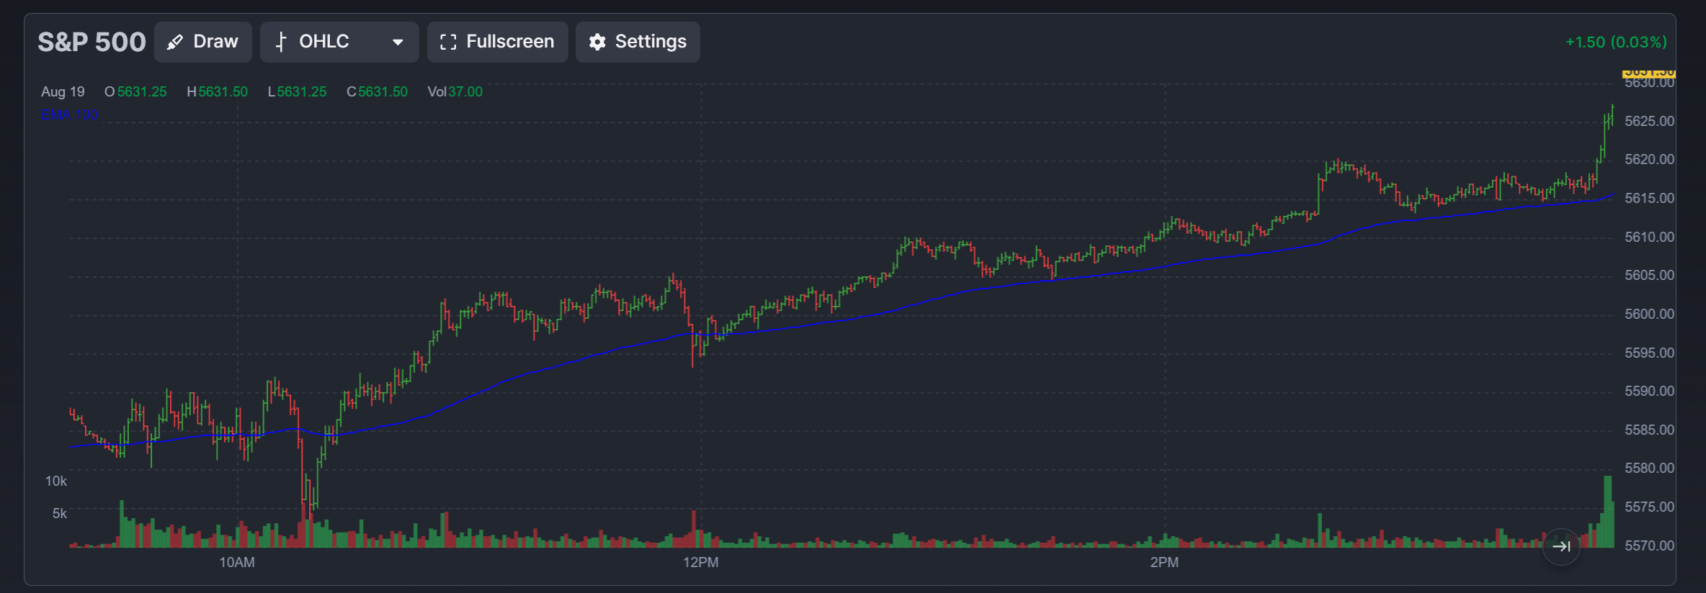
Task: Jump to latest bar arrow button
Action: tap(1561, 546)
